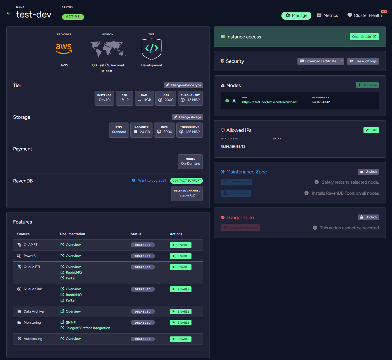
Task: Open Queue ETL RabbitMQ documentation
Action: click(71, 272)
